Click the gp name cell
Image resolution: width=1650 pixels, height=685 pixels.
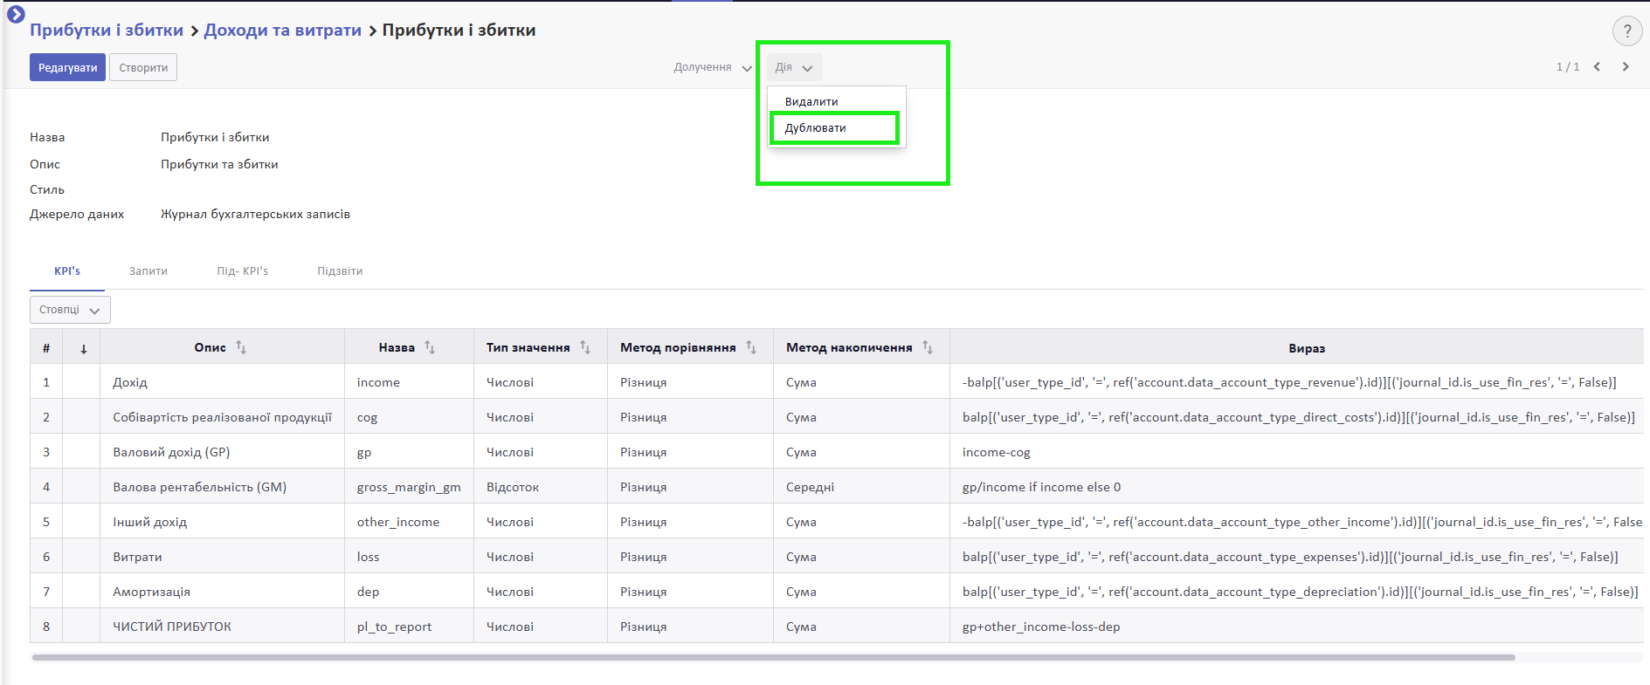(409, 452)
